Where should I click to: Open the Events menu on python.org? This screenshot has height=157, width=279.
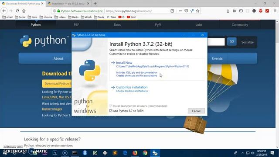217,58
